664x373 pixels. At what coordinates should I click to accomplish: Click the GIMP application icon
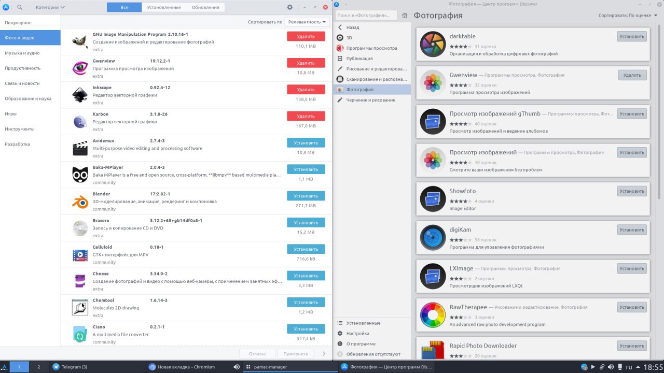coord(80,41)
